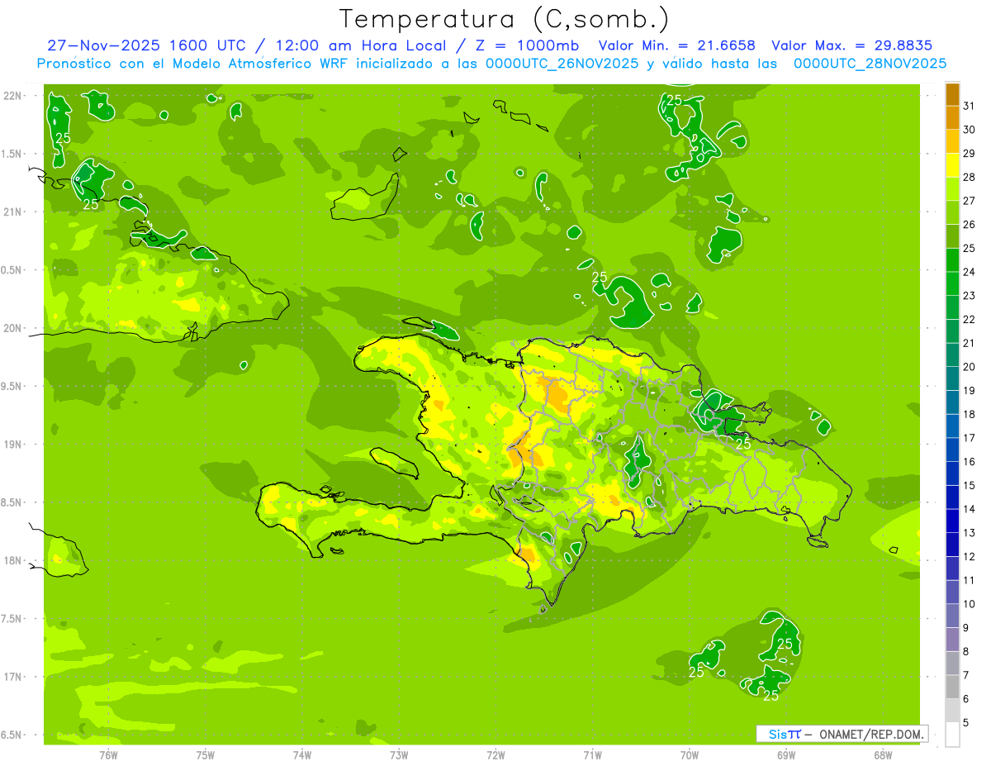Screen dimensions: 991x766
Task: Click the "74W" longitude label
Action: click(302, 754)
